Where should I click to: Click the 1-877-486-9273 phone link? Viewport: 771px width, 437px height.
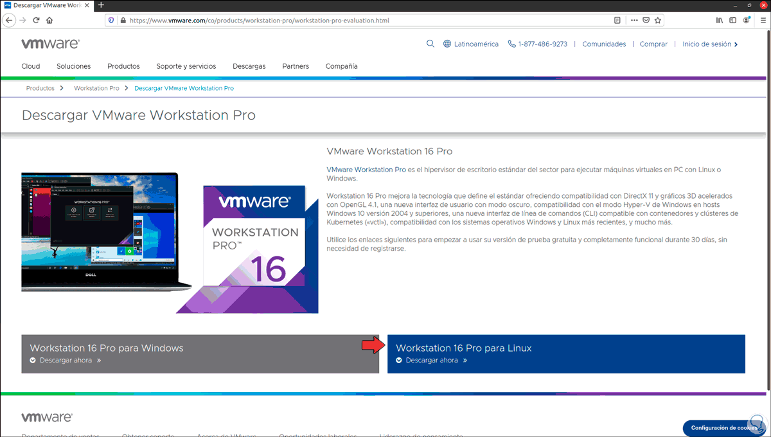(x=543, y=44)
